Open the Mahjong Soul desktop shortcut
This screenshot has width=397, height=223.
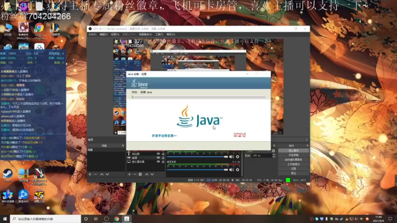pos(23,31)
